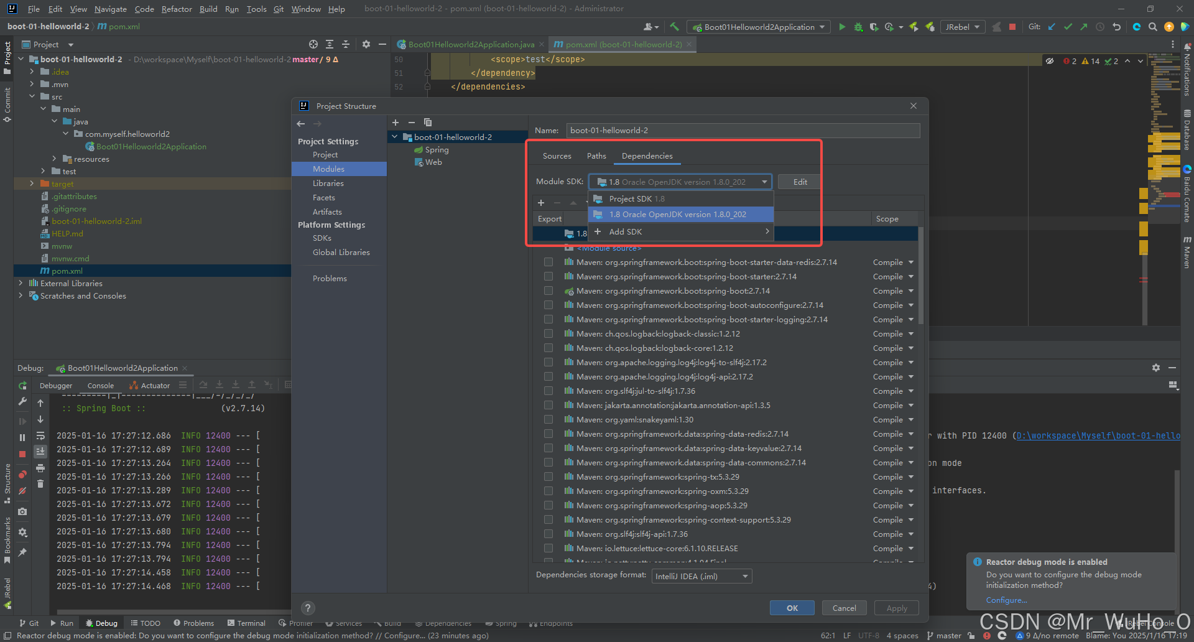Click View Breakpoints red circles icon
The image size is (1194, 642).
click(x=22, y=475)
